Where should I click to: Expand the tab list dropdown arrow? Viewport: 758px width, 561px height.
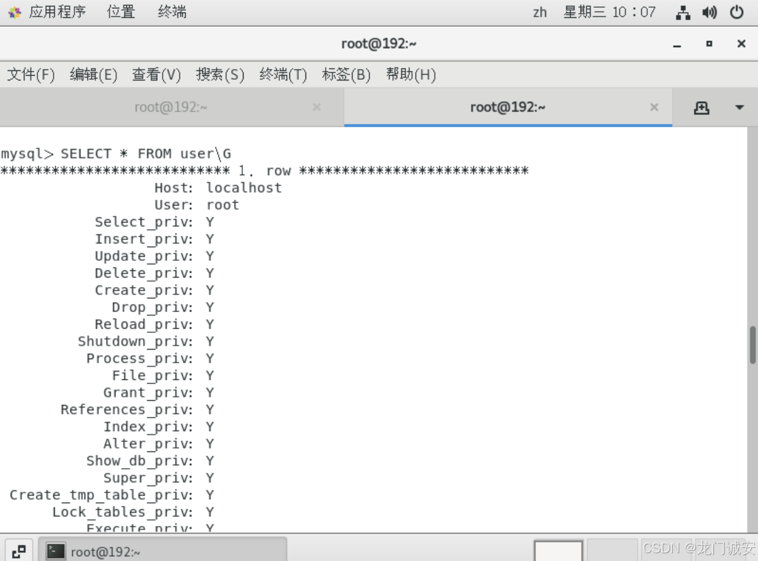740,108
